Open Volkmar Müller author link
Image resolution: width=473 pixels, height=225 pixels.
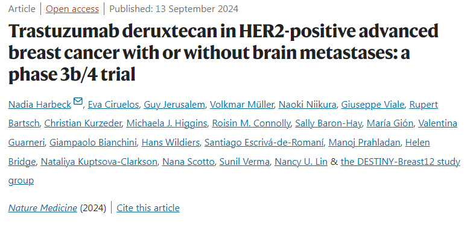click(x=241, y=105)
